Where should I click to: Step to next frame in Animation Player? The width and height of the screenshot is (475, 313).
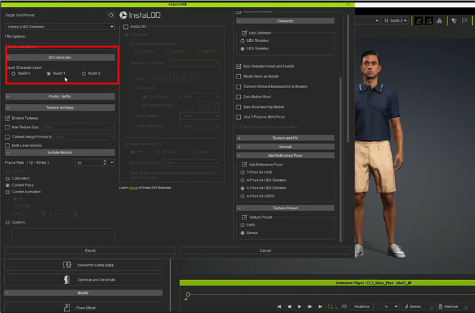point(310,307)
